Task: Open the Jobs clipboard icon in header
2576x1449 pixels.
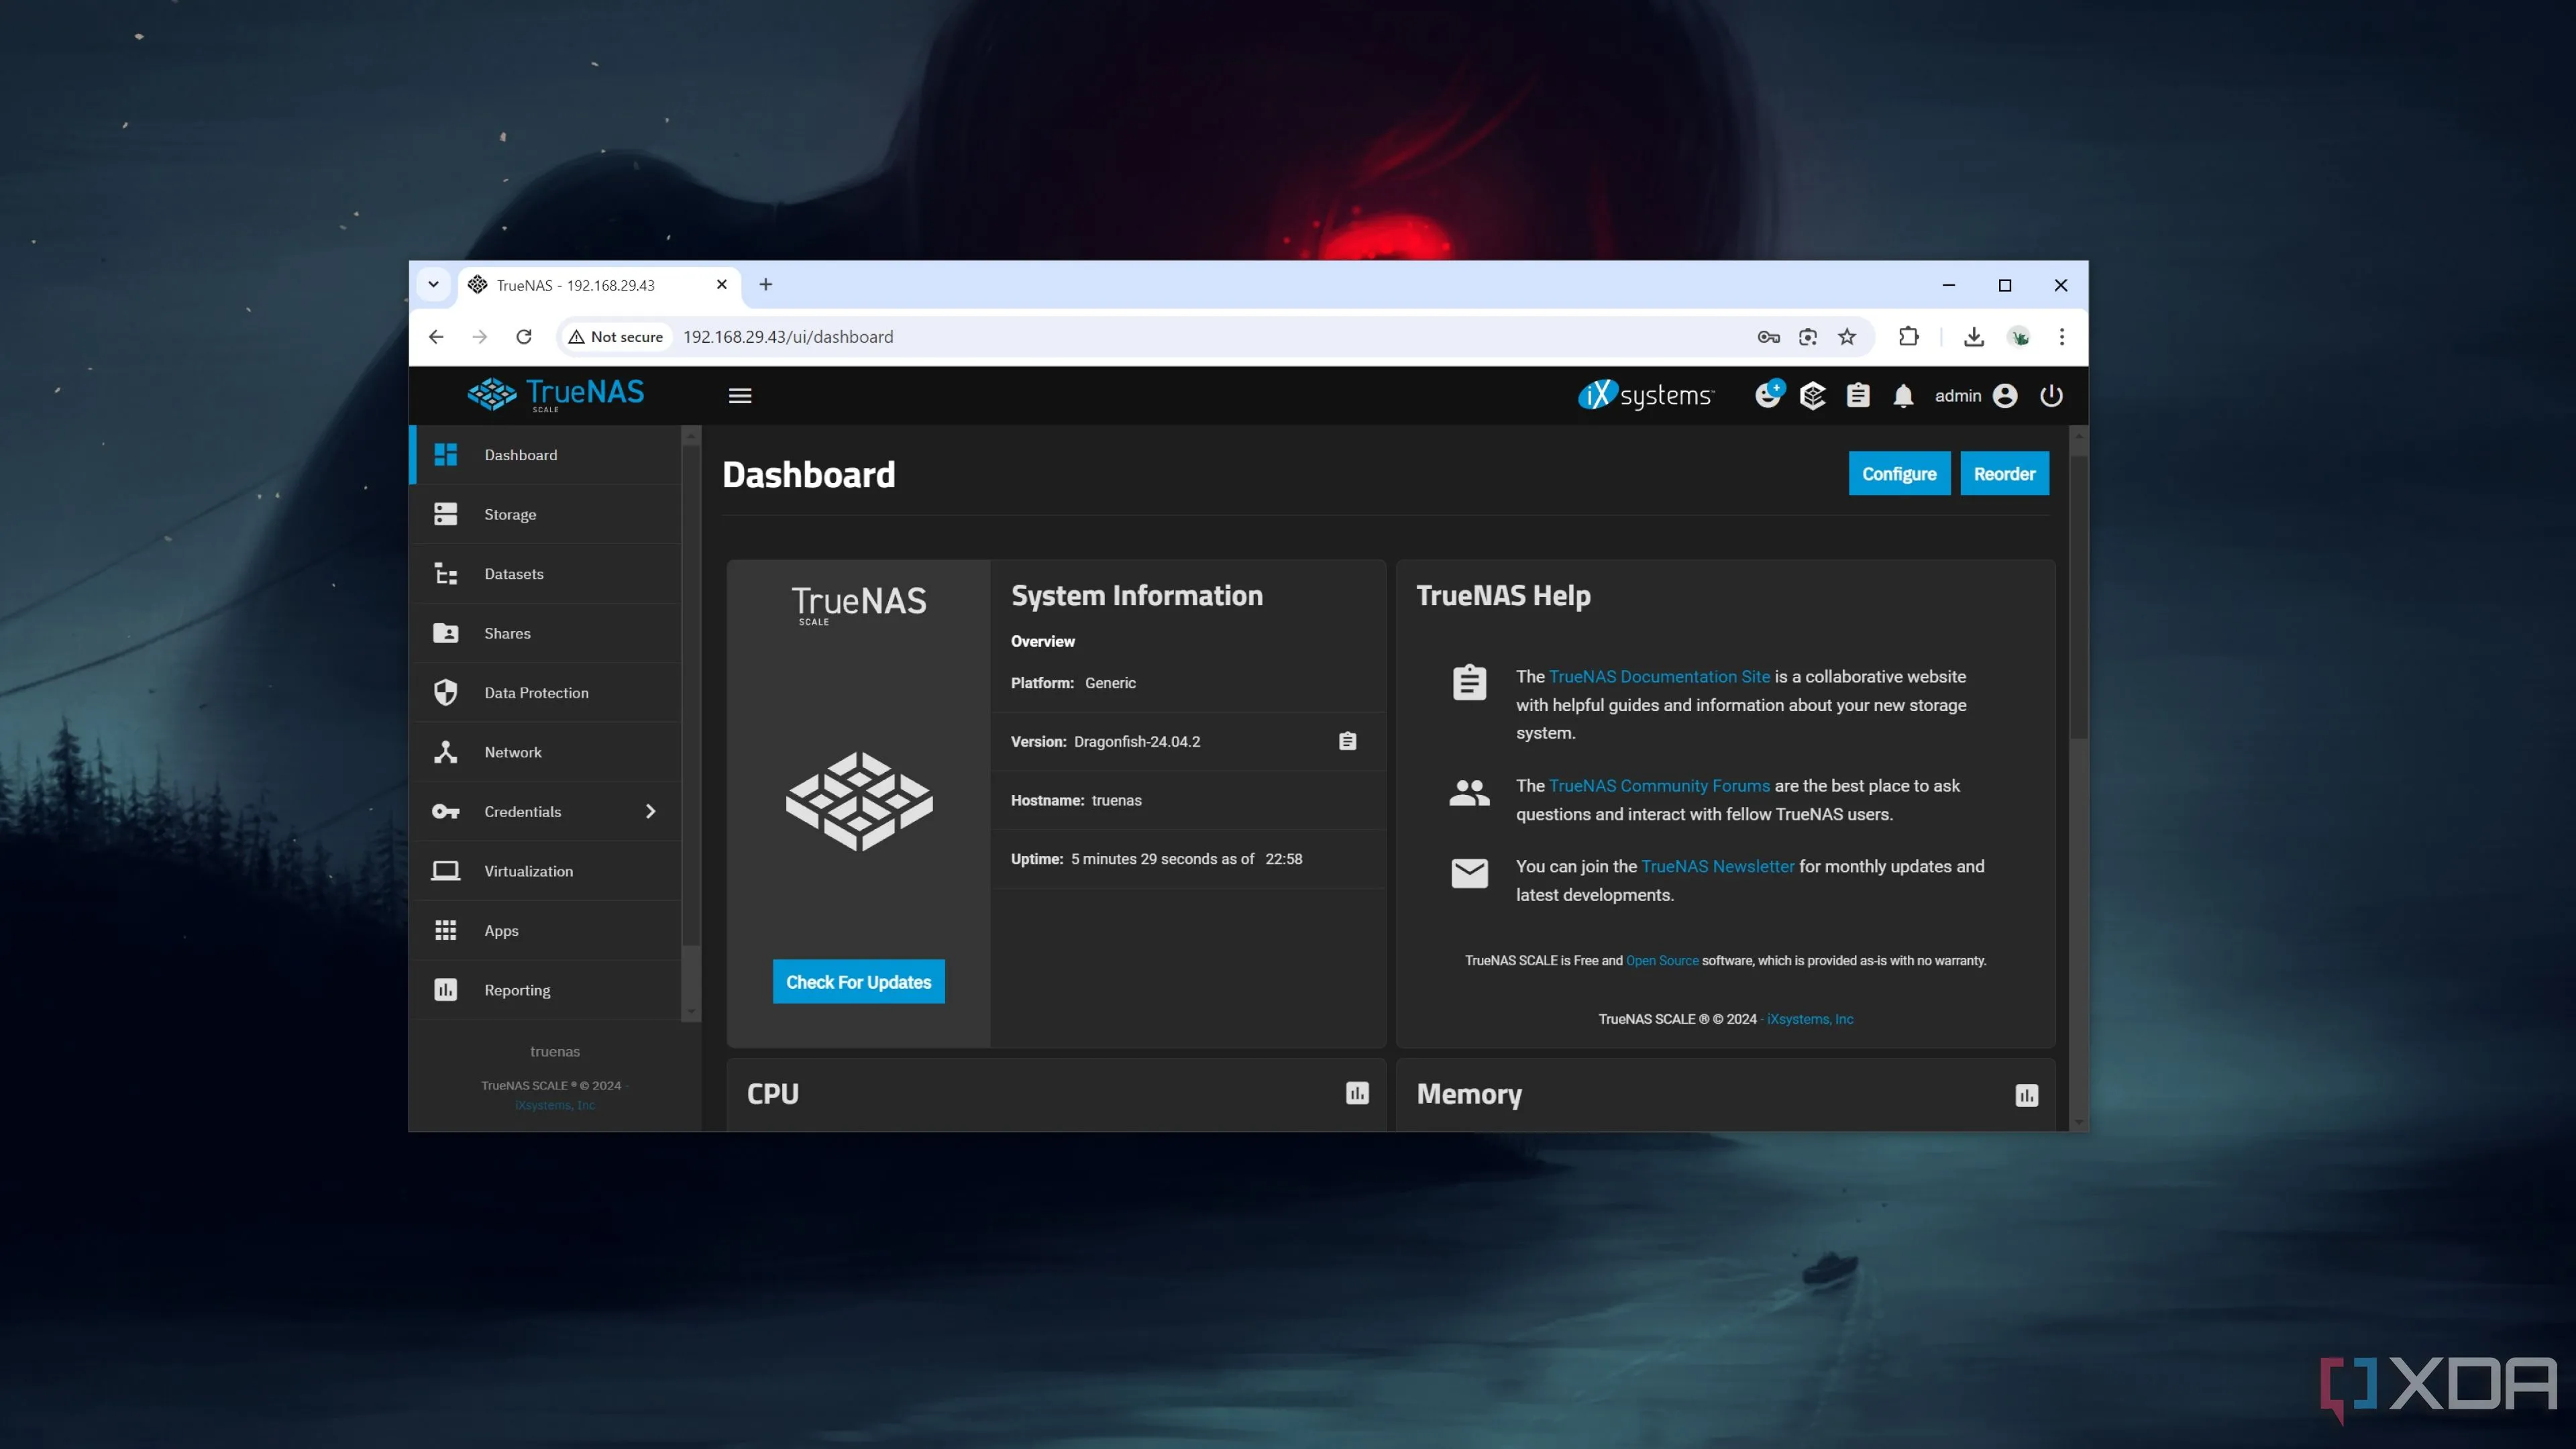Action: [1858, 396]
